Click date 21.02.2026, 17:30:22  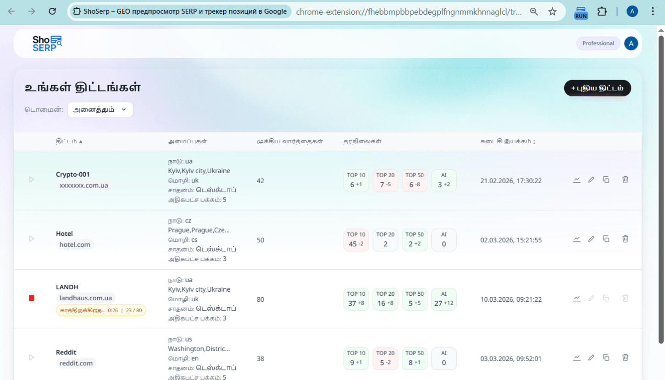click(x=511, y=181)
